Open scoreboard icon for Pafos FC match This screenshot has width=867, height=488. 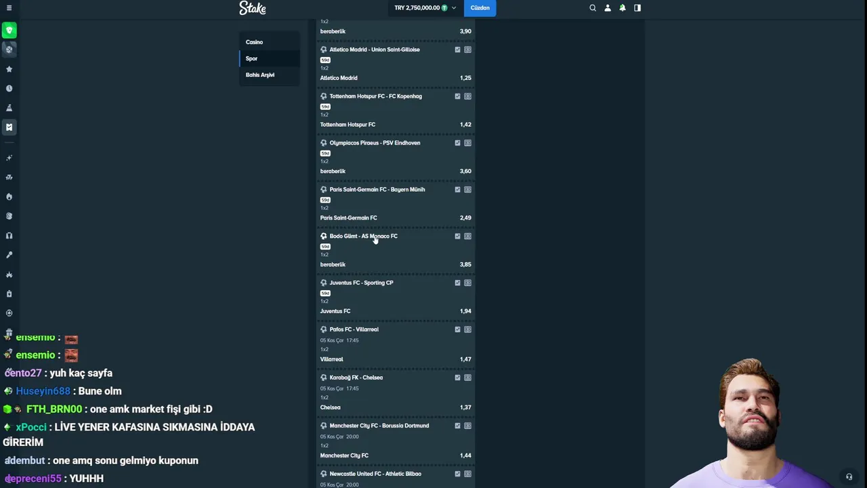point(467,329)
